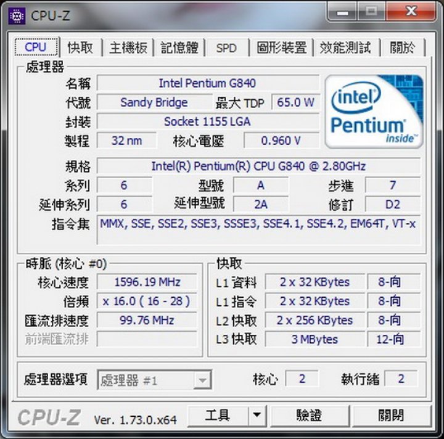Select the CPU tab

(x=36, y=47)
